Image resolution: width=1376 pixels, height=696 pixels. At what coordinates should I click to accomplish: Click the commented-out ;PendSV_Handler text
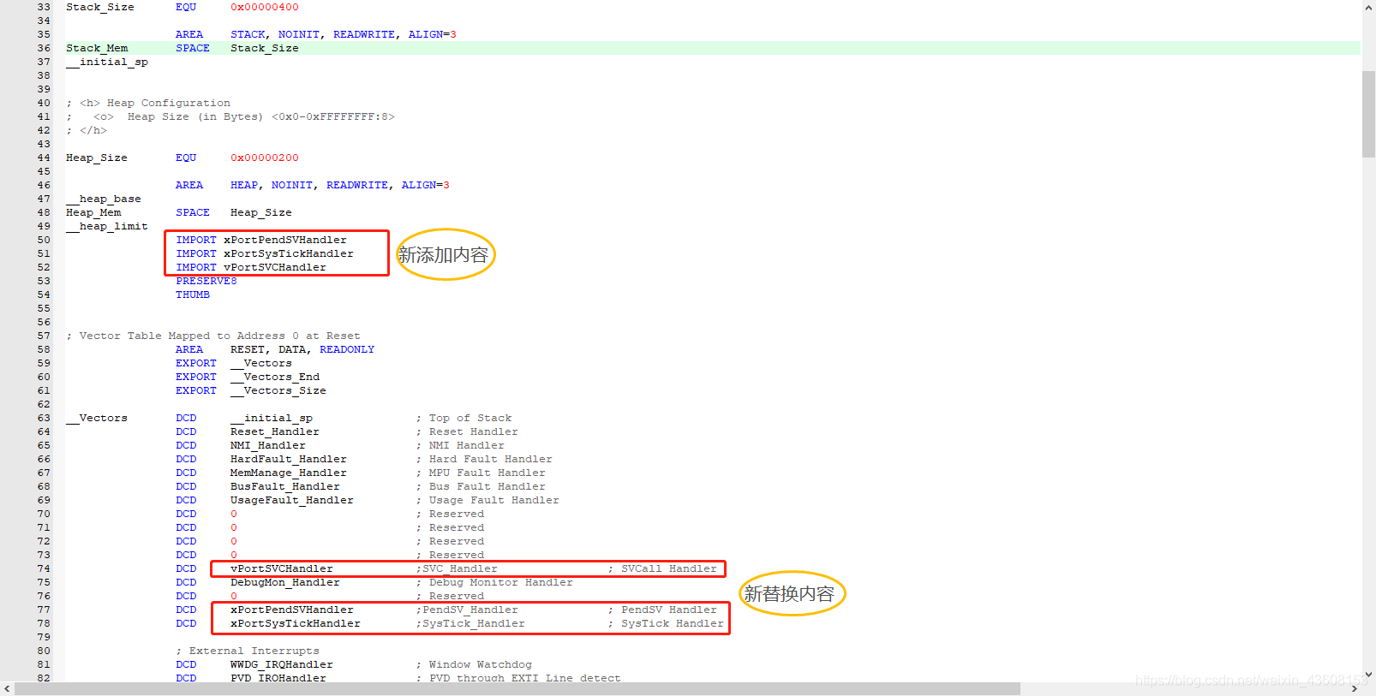tap(467, 610)
